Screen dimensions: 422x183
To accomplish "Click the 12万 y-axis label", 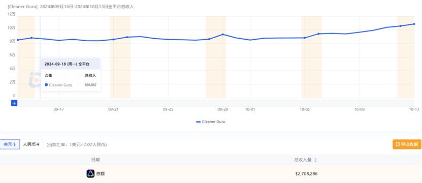I will coord(12,14).
